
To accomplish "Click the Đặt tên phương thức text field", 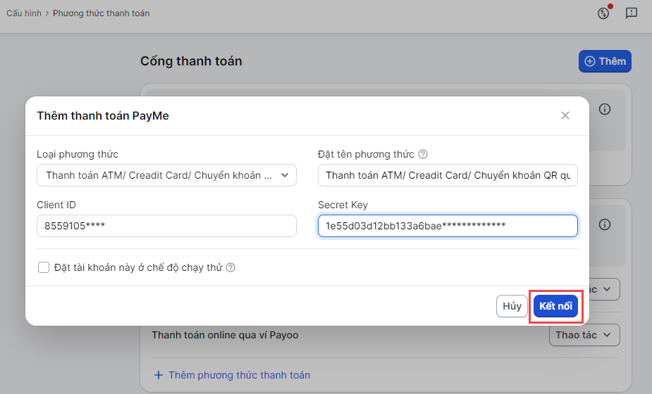I will coord(448,175).
